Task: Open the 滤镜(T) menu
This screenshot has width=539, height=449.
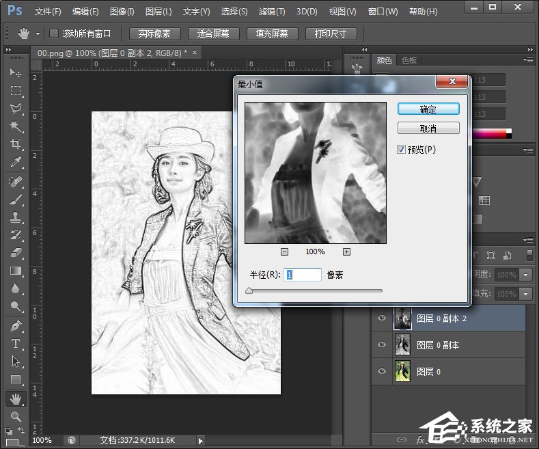Action: pyautogui.click(x=273, y=12)
